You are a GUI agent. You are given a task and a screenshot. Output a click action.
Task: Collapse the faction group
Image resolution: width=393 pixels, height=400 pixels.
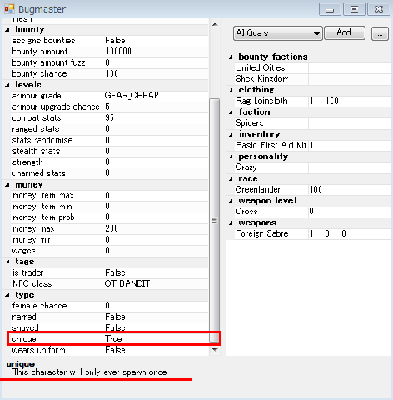coord(231,112)
